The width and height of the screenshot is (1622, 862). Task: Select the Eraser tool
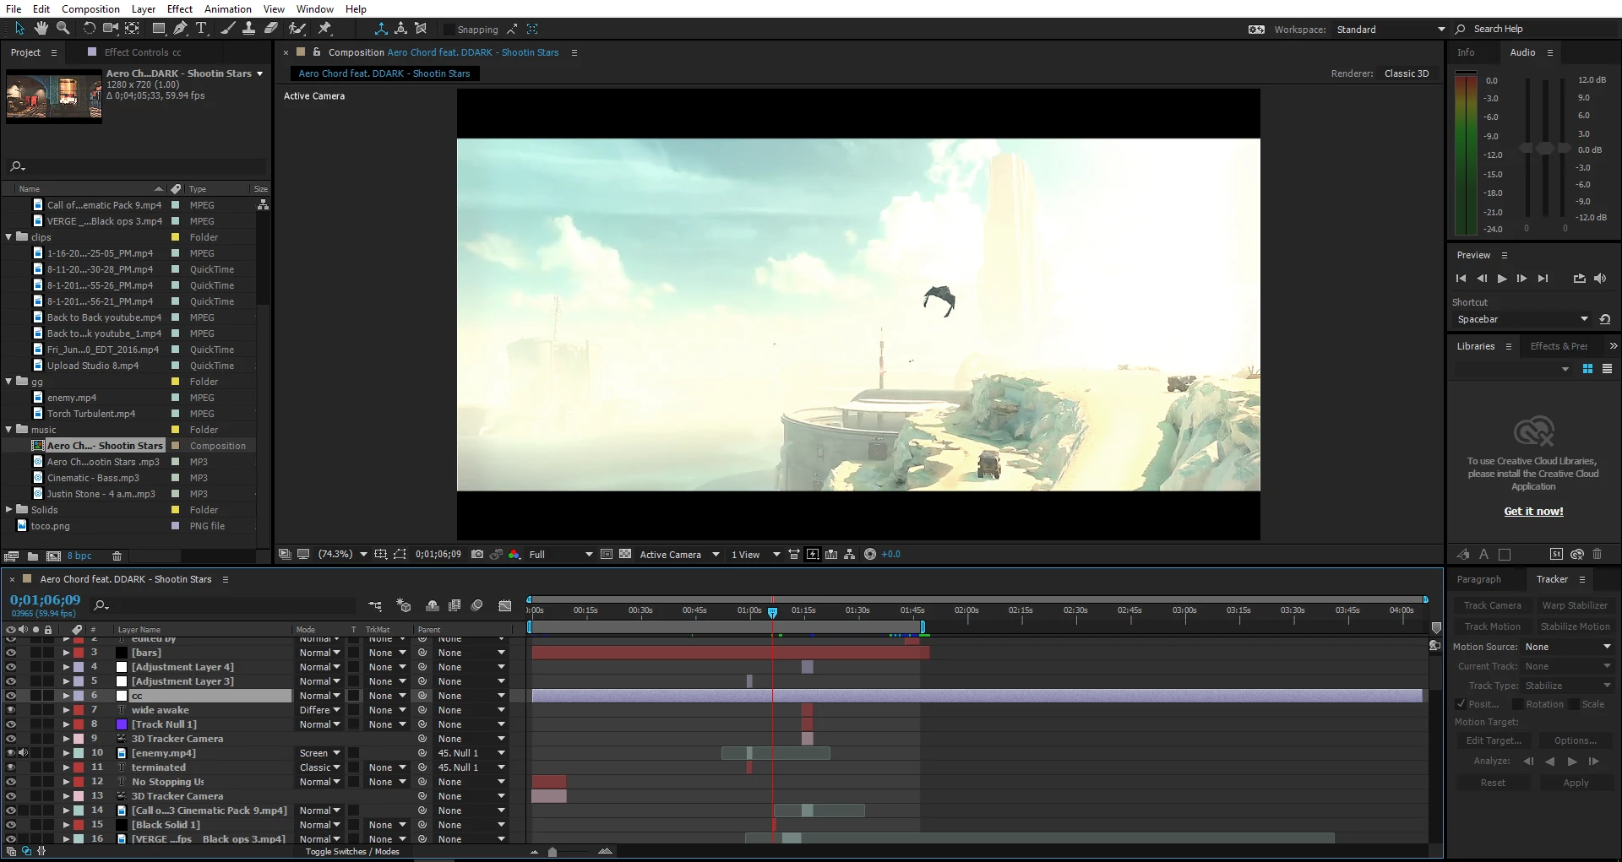tap(271, 29)
